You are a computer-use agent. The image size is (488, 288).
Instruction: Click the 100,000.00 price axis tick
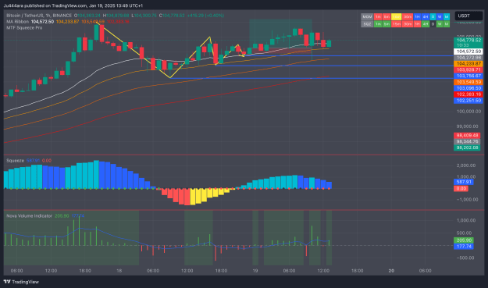469,111
